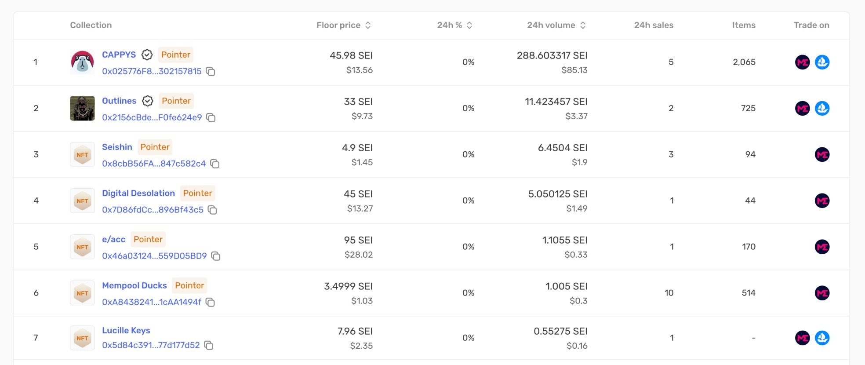Copy the Mempool Ducks contract address

(x=211, y=302)
